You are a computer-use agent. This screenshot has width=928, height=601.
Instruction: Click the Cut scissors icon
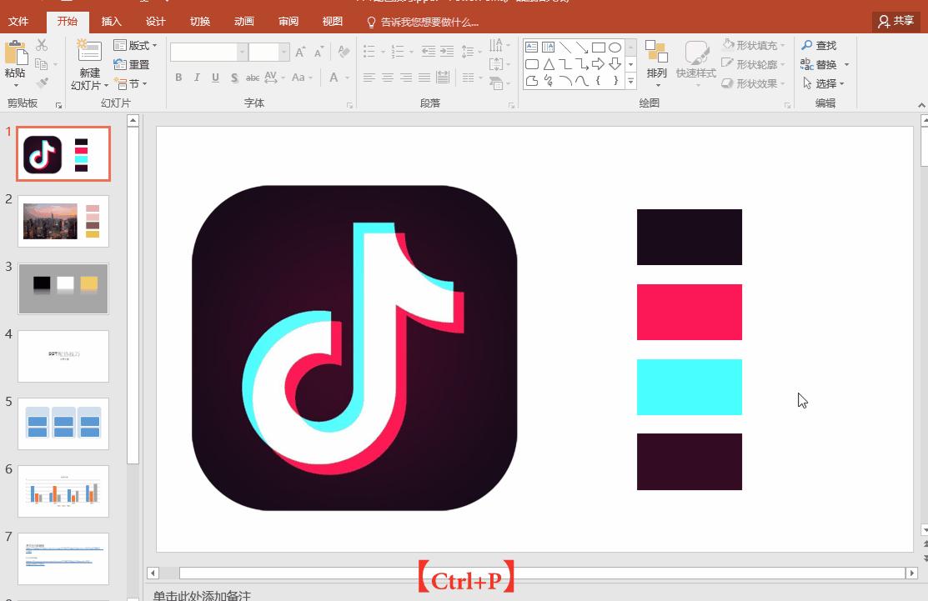(42, 46)
